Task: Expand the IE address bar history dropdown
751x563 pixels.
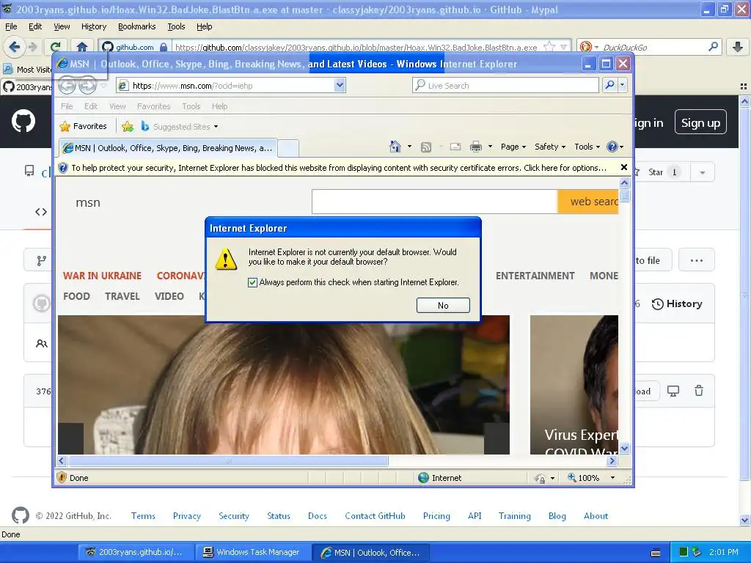Action: [340, 86]
